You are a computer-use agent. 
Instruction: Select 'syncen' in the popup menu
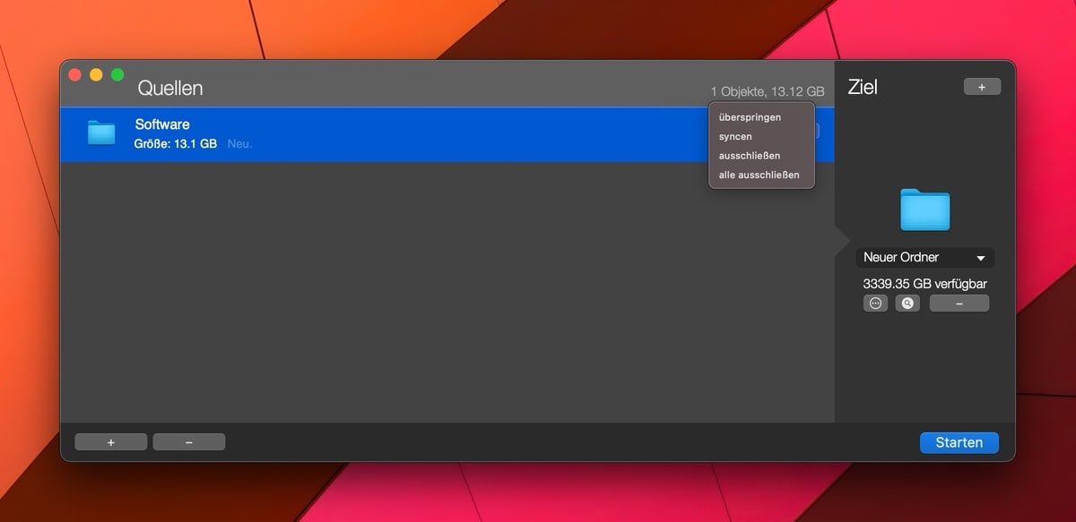coord(735,137)
